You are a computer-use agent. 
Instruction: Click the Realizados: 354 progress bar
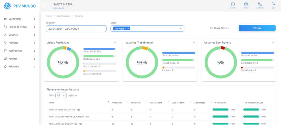100,56
